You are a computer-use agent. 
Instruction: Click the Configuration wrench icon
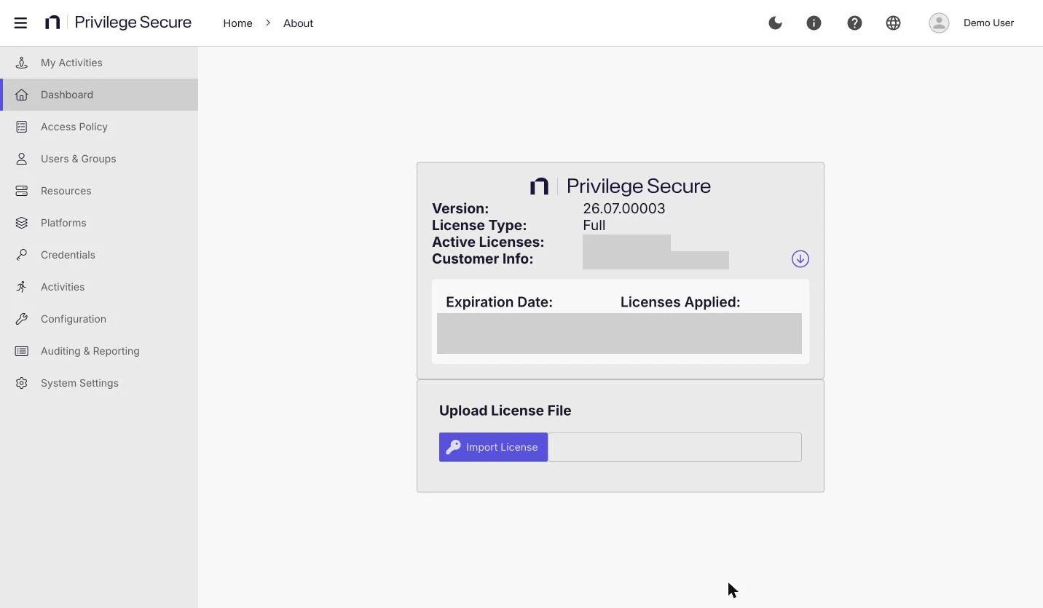(x=22, y=319)
